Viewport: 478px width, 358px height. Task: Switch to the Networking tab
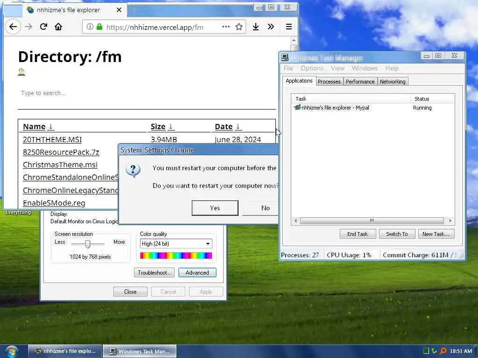393,82
